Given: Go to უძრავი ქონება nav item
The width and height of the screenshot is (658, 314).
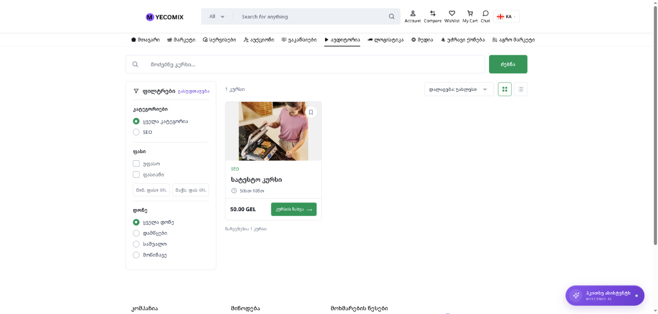Looking at the screenshot, I should click(x=463, y=39).
